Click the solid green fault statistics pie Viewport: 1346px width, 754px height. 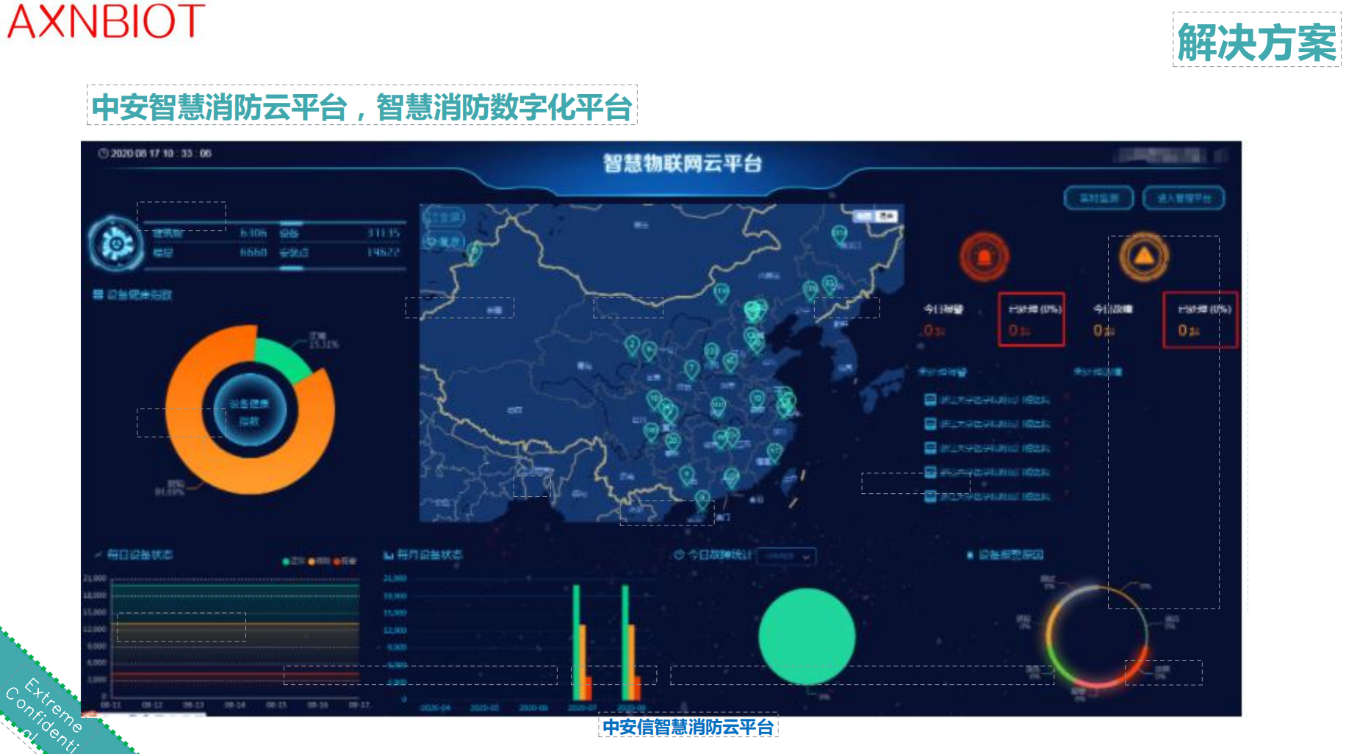[x=807, y=636]
